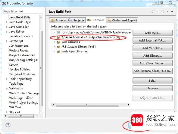Select the Libraries tab
178x134 pixels.
click(x=96, y=20)
